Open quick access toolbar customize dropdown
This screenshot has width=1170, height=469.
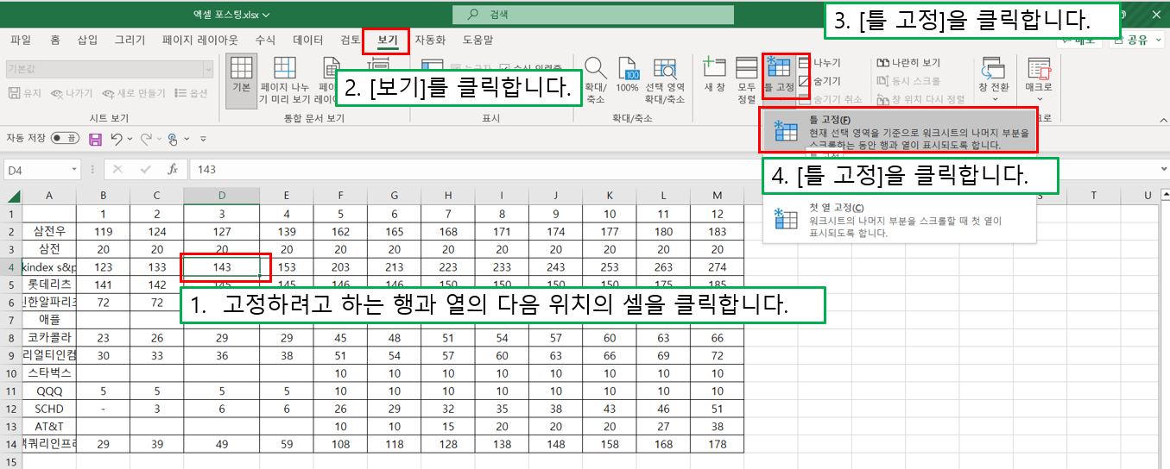coord(203,138)
